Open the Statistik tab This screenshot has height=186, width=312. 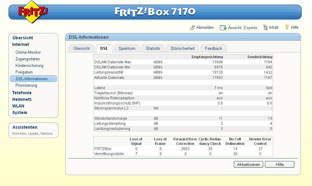pyautogui.click(x=153, y=48)
